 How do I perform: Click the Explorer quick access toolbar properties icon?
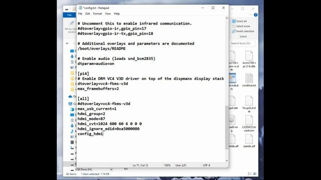[x=74, y=9]
